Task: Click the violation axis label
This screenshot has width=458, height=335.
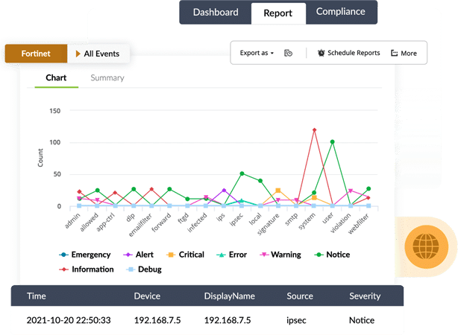Action: click(x=340, y=223)
